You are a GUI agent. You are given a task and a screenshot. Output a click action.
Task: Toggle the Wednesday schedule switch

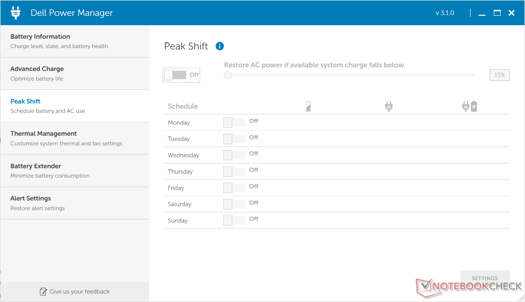point(234,155)
